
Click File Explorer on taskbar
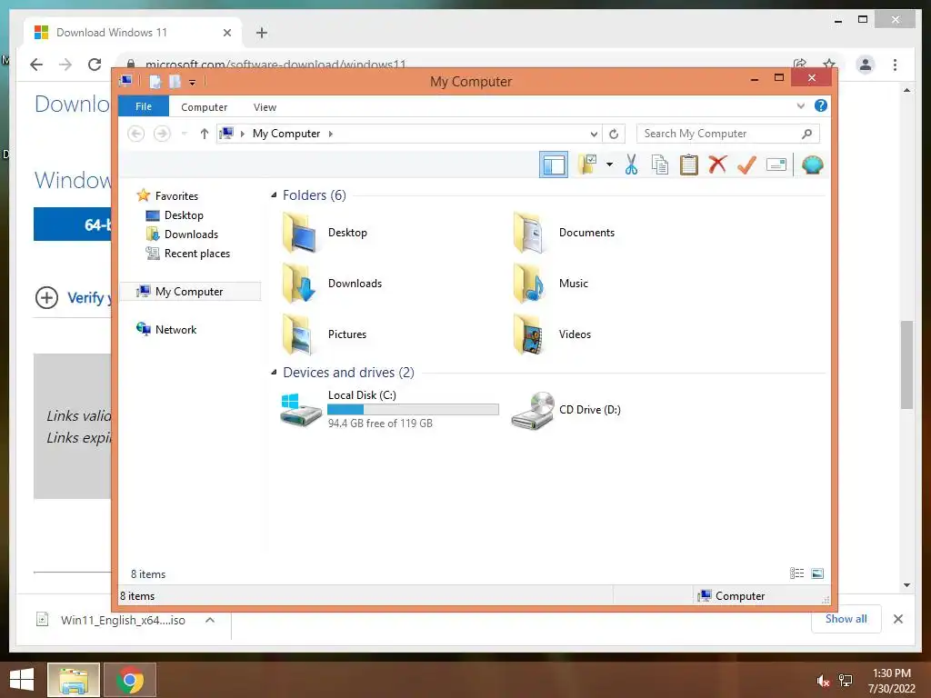[x=74, y=680]
